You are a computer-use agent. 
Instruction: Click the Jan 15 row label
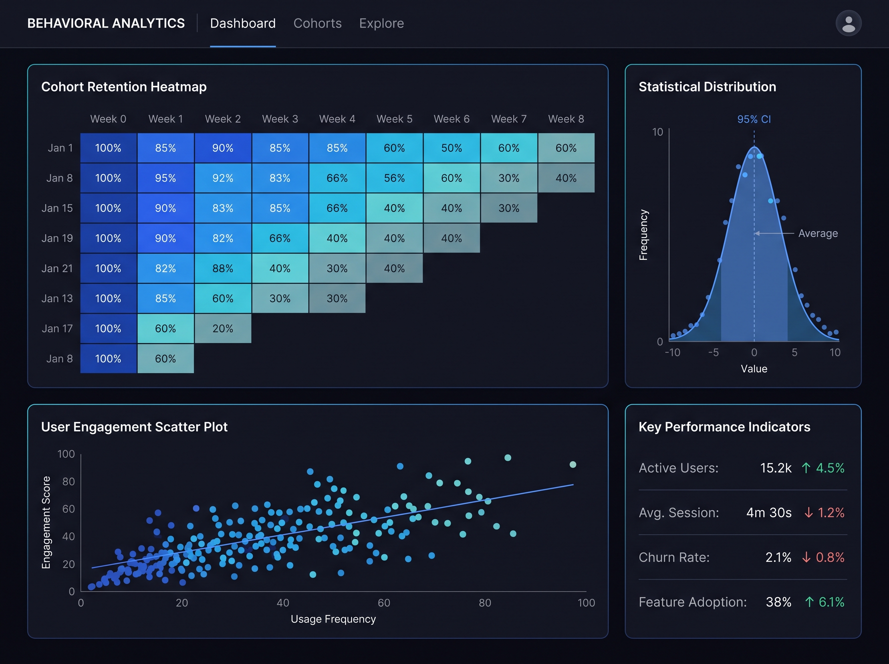(57, 208)
